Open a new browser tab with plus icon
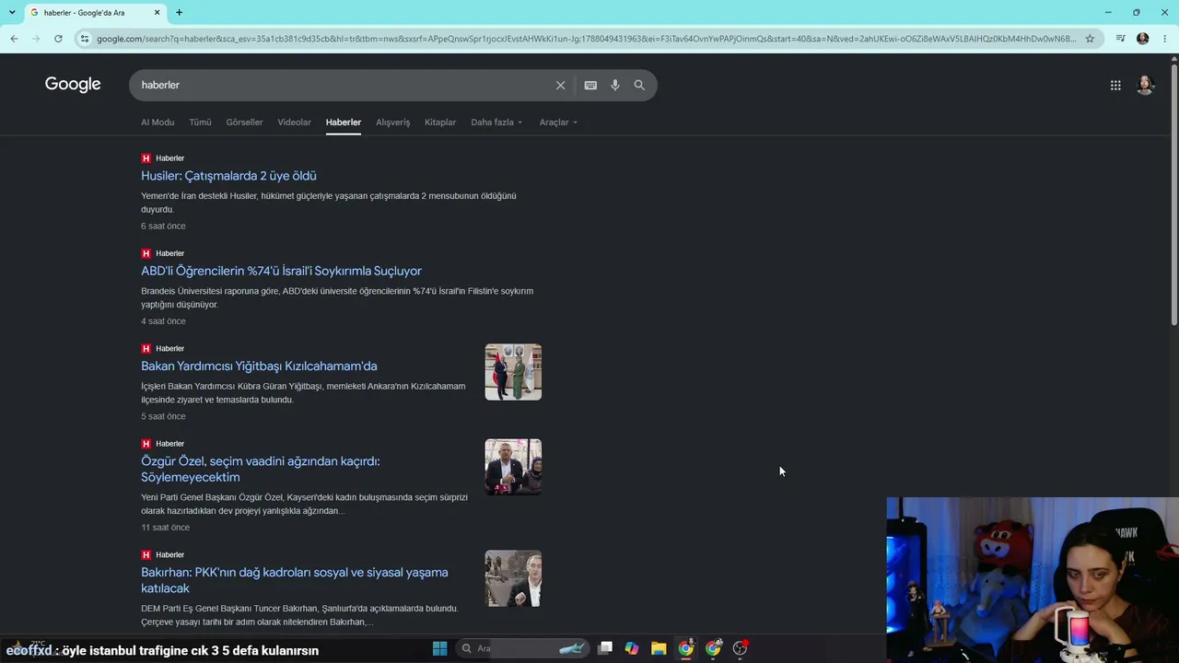Viewport: 1179px width, 663px height. 179,13
